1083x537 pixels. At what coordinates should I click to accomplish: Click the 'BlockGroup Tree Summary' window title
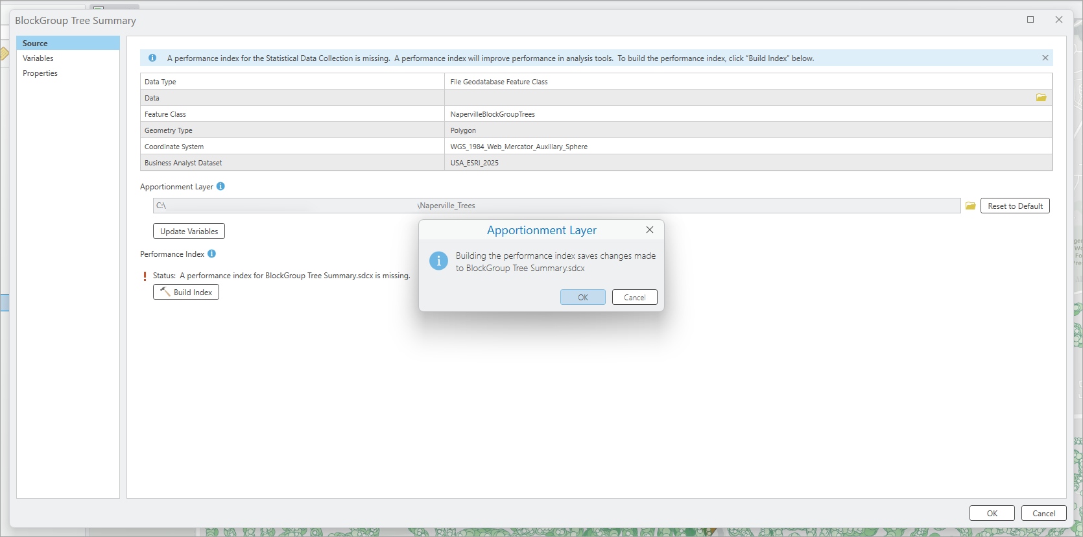pos(75,20)
